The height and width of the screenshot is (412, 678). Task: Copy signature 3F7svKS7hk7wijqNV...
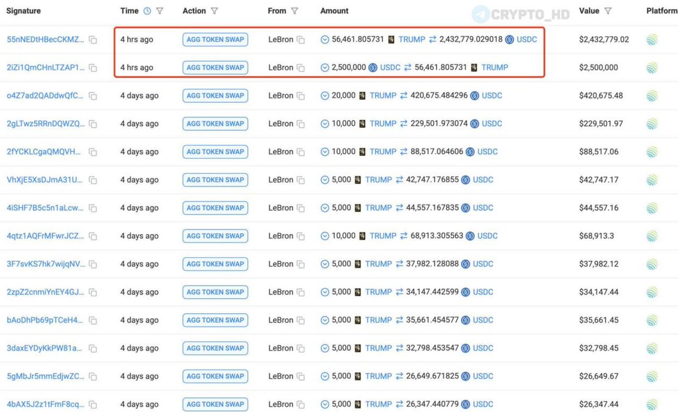point(93,264)
